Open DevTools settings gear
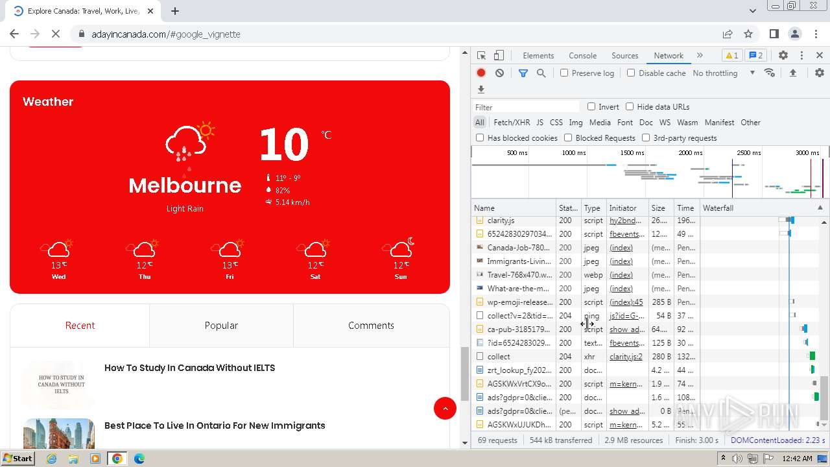This screenshot has height=467, width=830. 783,56
